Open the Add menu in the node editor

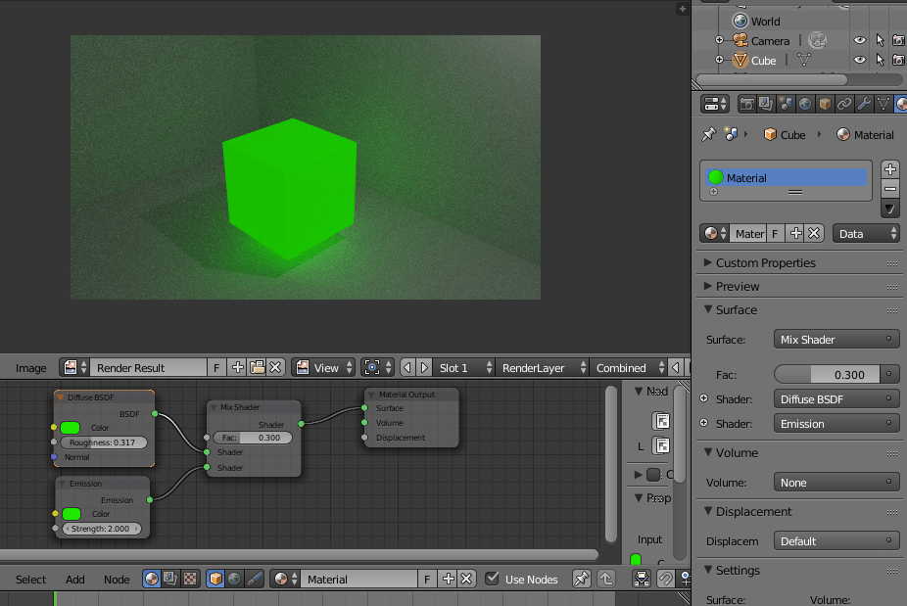click(75, 580)
